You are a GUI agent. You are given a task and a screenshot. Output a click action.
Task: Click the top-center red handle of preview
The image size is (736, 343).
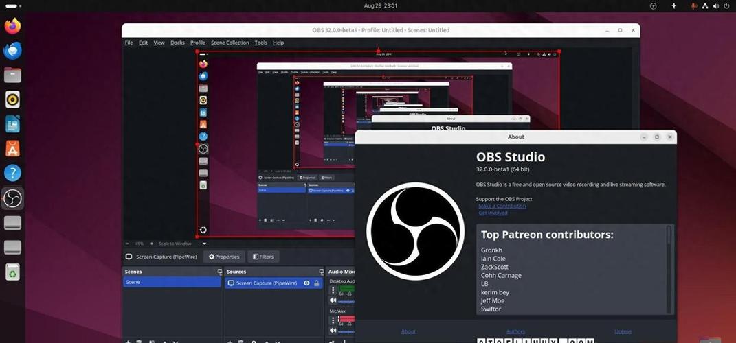pyautogui.click(x=378, y=51)
